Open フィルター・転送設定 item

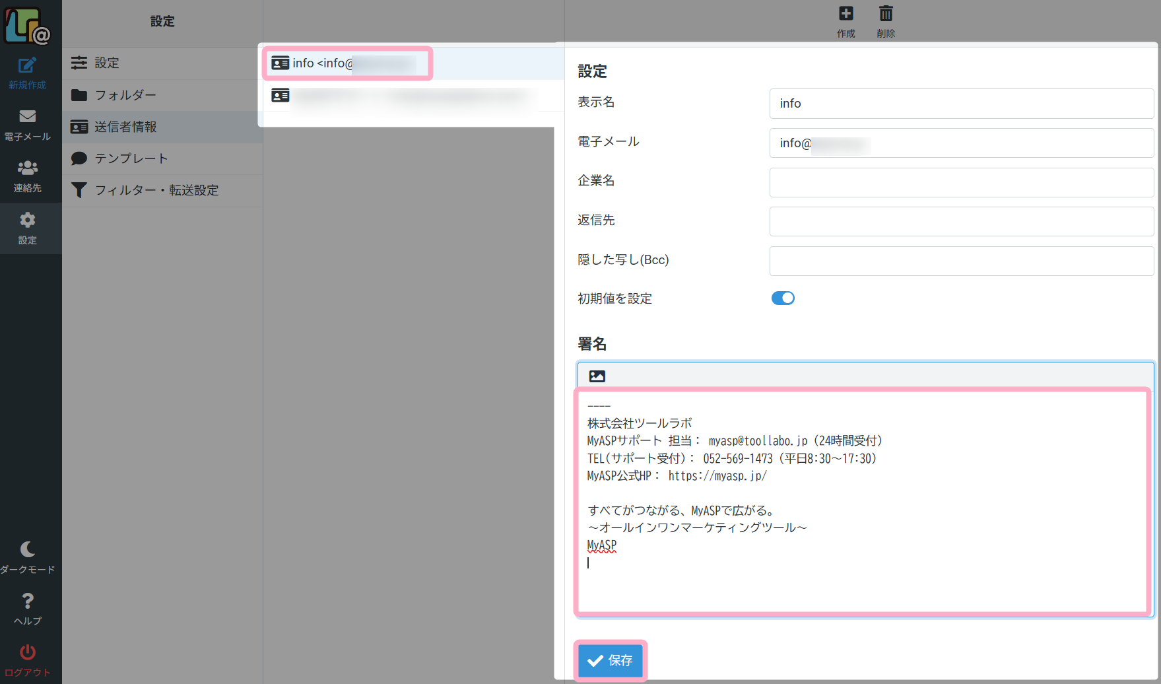pos(162,190)
